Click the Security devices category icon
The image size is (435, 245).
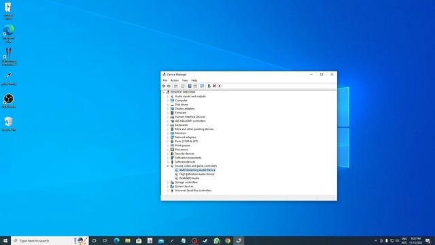click(x=172, y=154)
